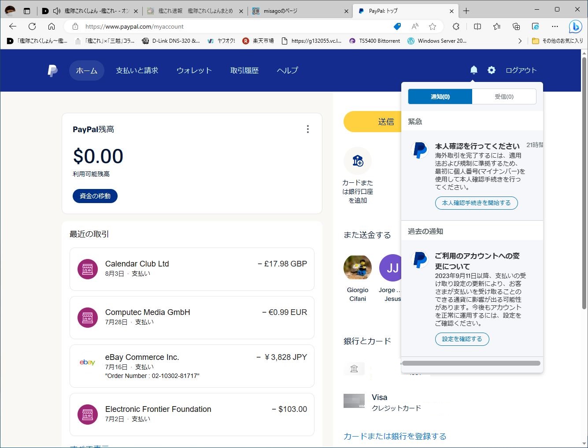Switch to the 艦隊これくしょん browser tab
The image size is (588, 448).
[90, 11]
